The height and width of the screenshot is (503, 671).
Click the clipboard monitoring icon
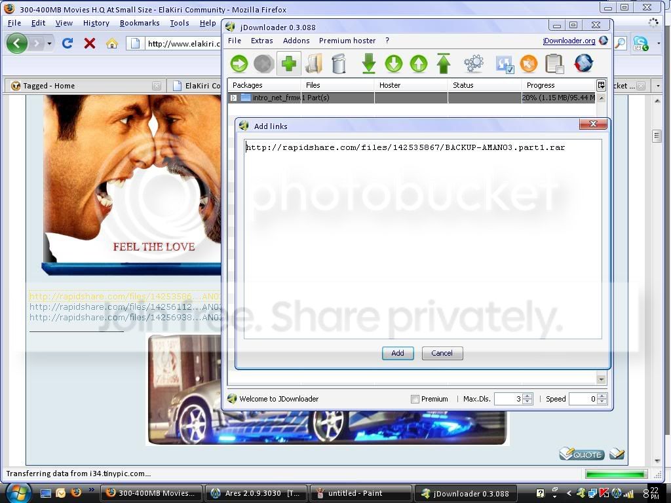pos(554,64)
